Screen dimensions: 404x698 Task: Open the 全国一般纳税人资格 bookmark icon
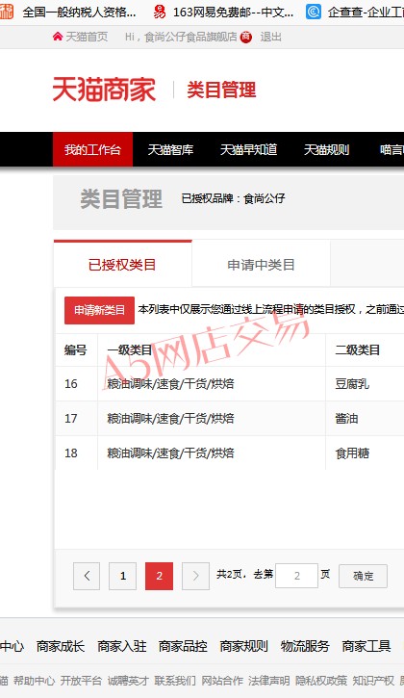coord(6,12)
